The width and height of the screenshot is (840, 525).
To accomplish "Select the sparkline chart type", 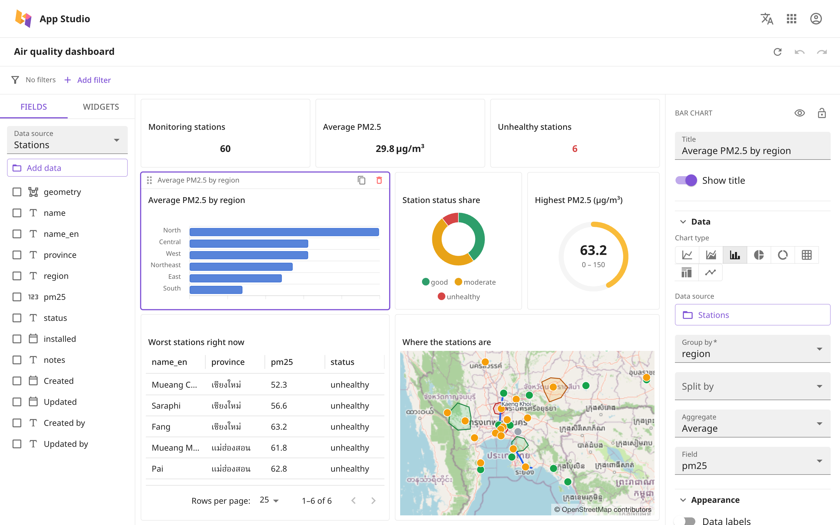I will click(x=710, y=273).
